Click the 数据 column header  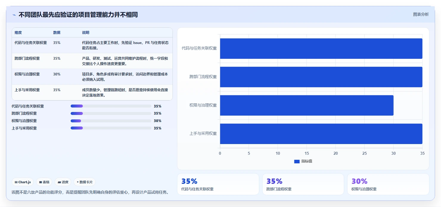(x=57, y=33)
